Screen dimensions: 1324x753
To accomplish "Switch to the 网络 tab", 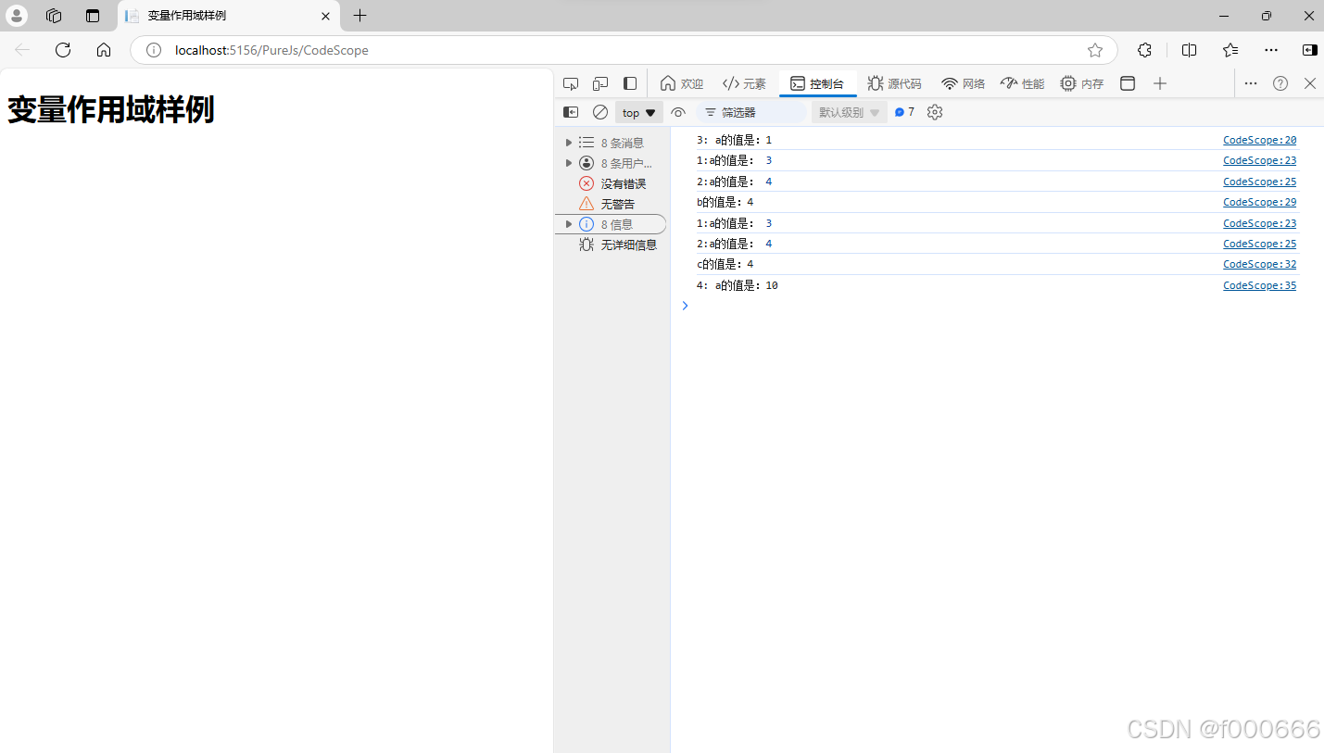I will [964, 83].
